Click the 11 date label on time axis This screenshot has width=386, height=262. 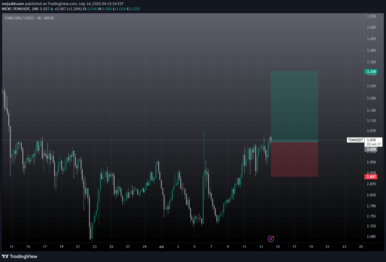tap(244, 247)
